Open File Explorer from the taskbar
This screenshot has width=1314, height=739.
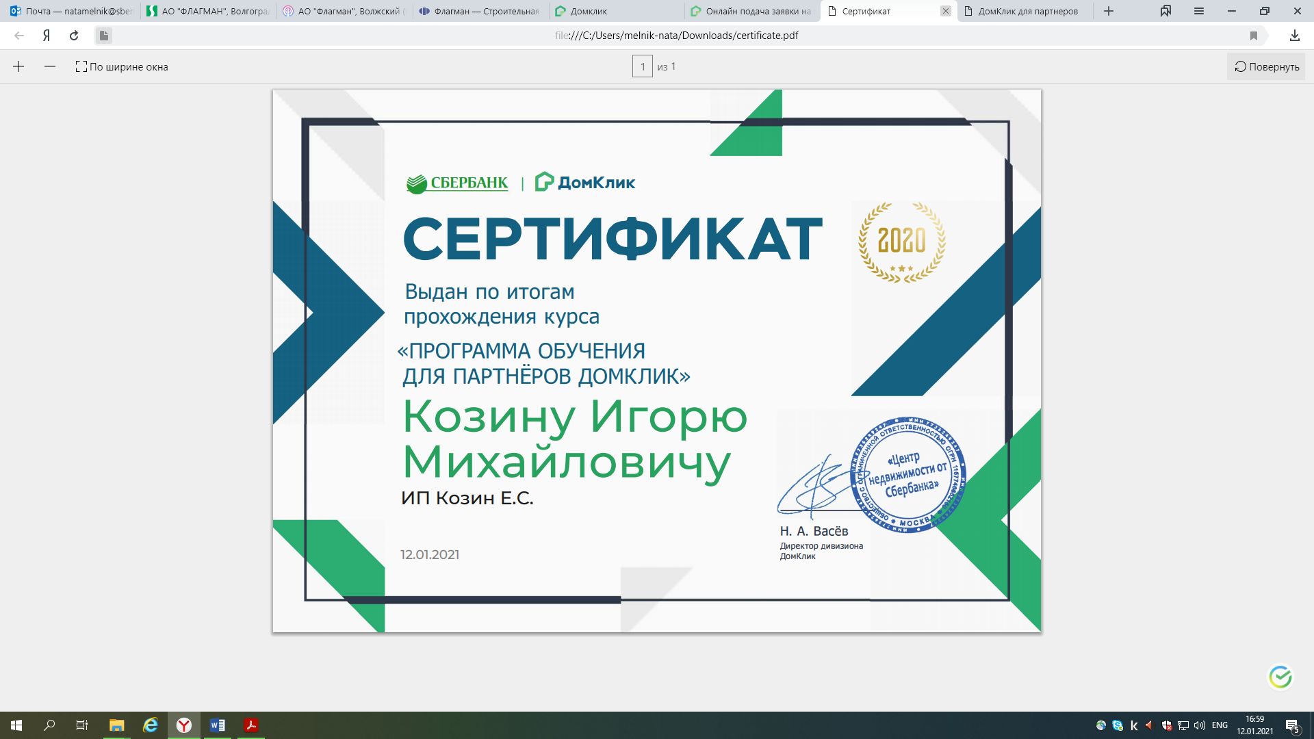coord(116,725)
